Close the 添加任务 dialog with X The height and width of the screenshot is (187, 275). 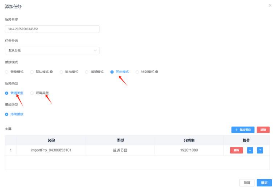270,6
